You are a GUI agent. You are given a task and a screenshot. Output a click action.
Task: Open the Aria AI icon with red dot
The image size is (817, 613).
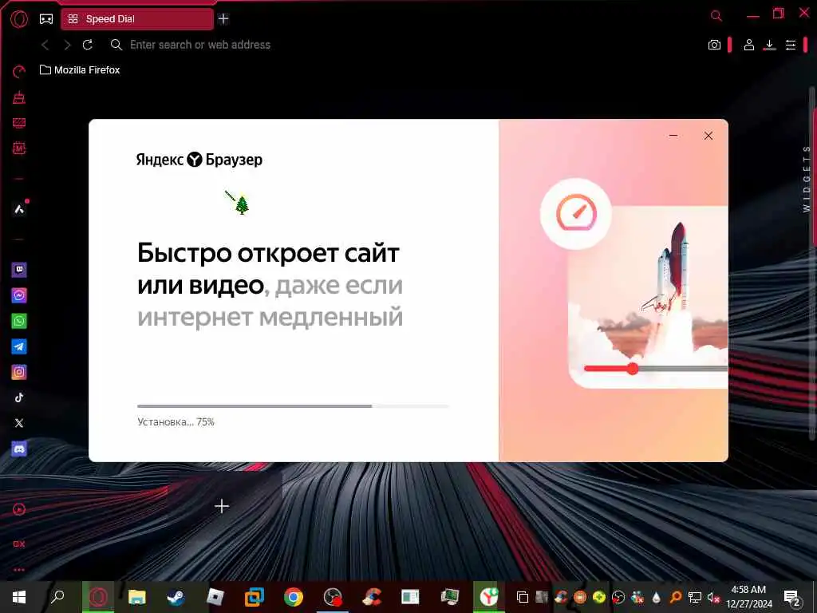coord(19,209)
